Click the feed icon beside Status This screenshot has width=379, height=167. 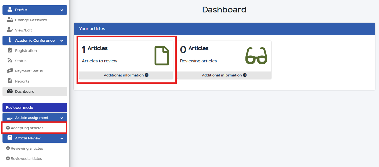(x=10, y=61)
